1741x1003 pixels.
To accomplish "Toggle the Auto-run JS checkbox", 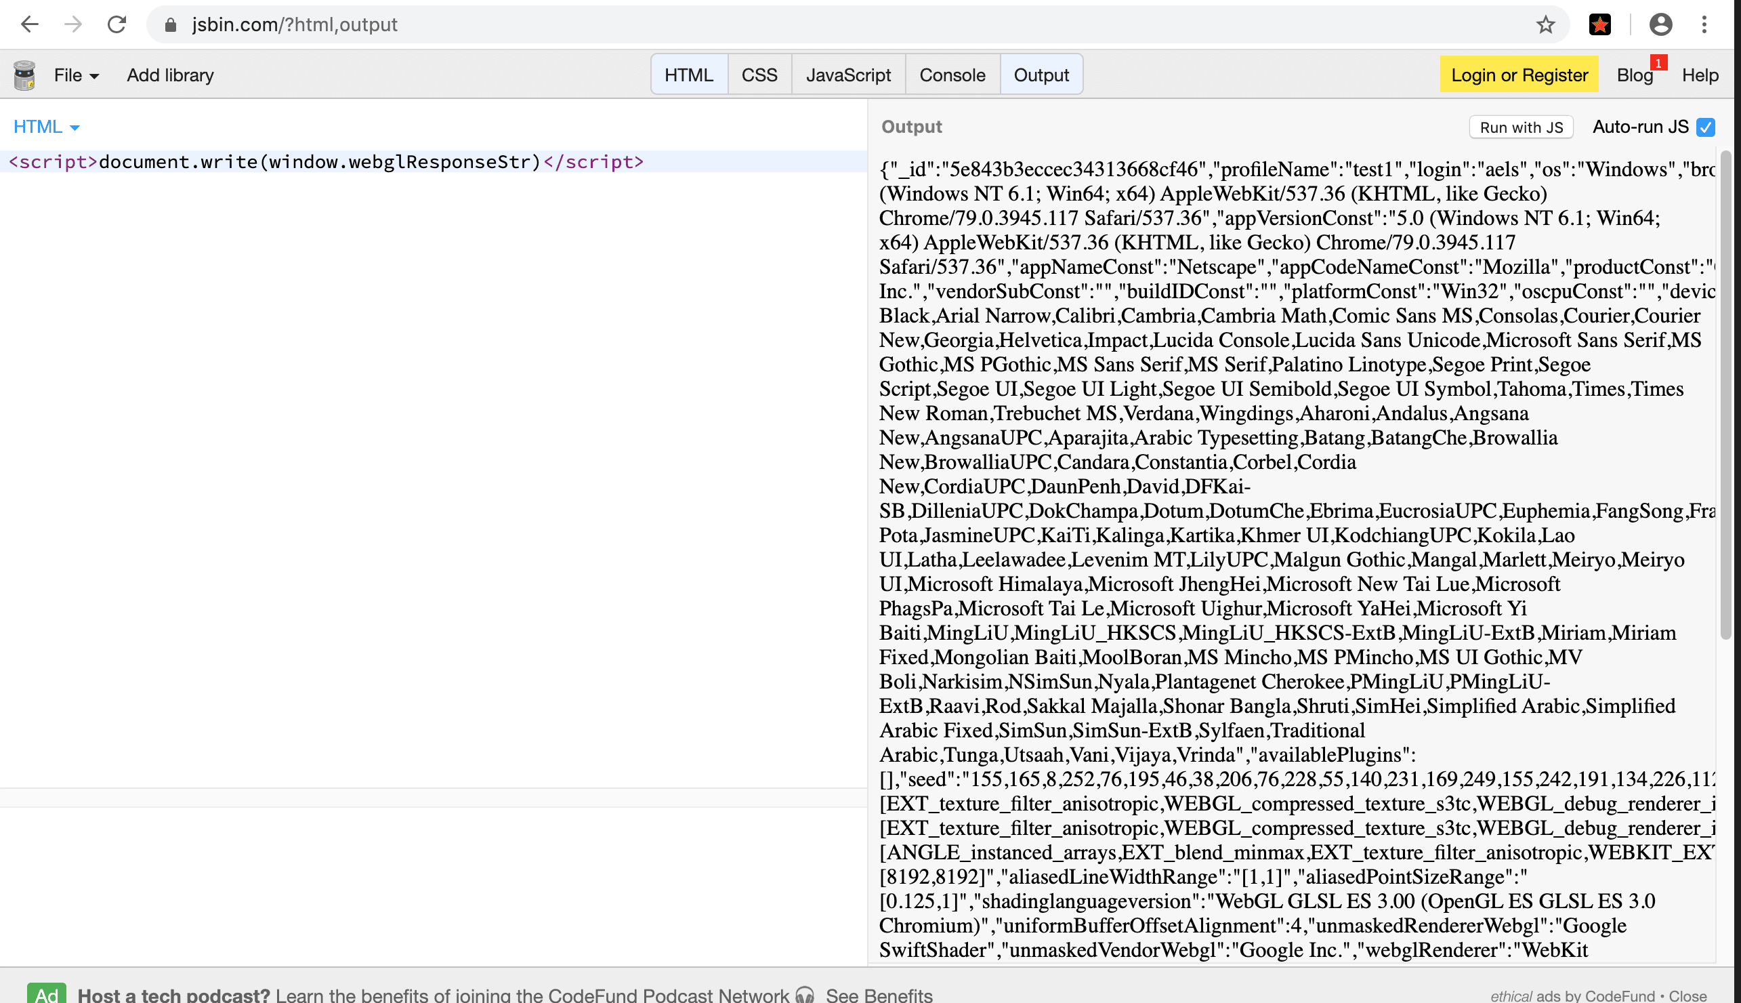I will point(1705,127).
